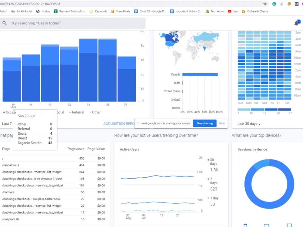Open the Acquisition Report link
The width and height of the screenshot is (303, 227).
tap(119, 124)
